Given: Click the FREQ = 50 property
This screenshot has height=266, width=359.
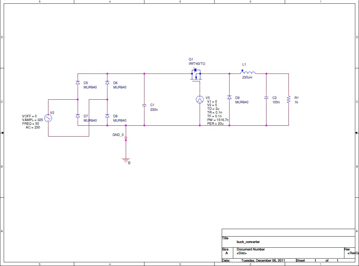Looking at the screenshot, I should (x=31, y=124).
